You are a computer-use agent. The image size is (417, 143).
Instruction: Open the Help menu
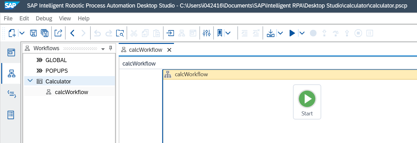pos(84,19)
